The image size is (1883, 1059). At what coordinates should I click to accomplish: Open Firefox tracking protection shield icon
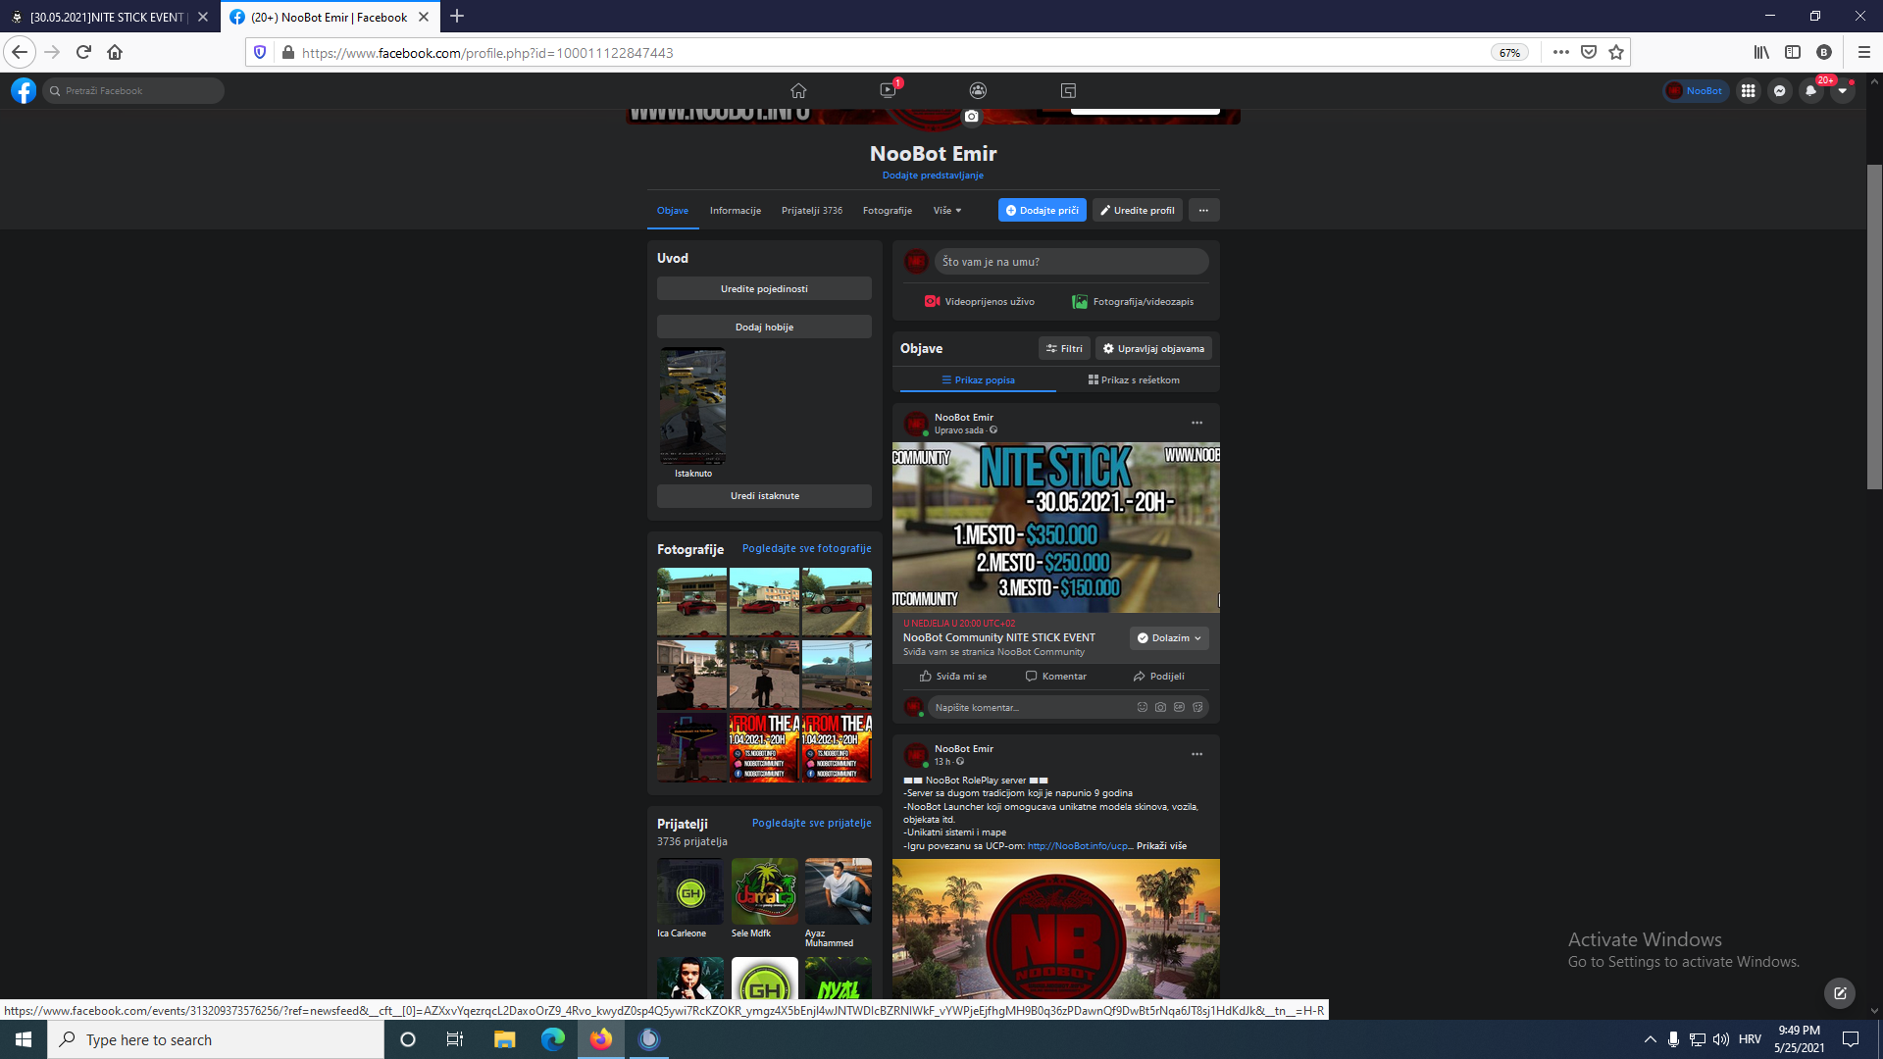tap(260, 52)
